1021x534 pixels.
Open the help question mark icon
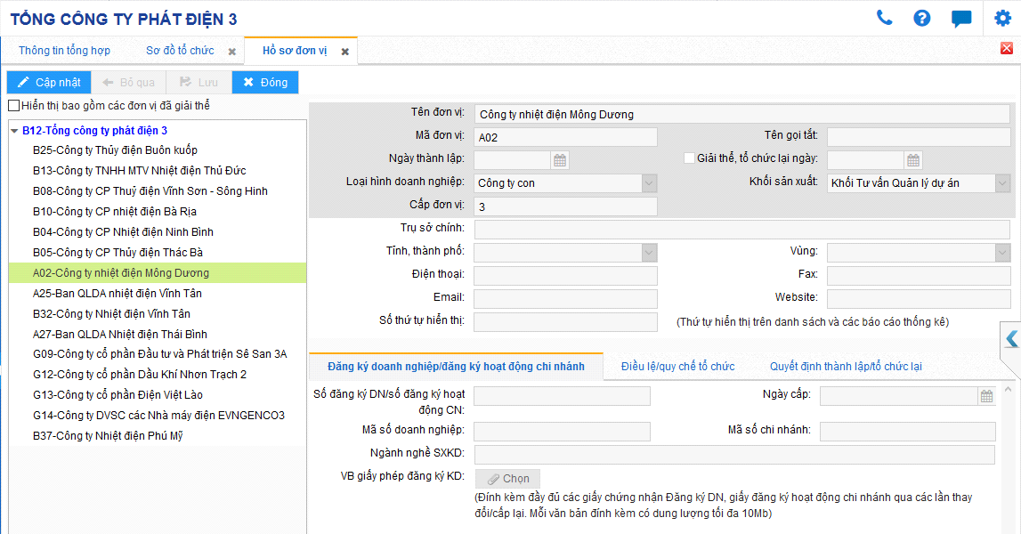click(x=922, y=18)
